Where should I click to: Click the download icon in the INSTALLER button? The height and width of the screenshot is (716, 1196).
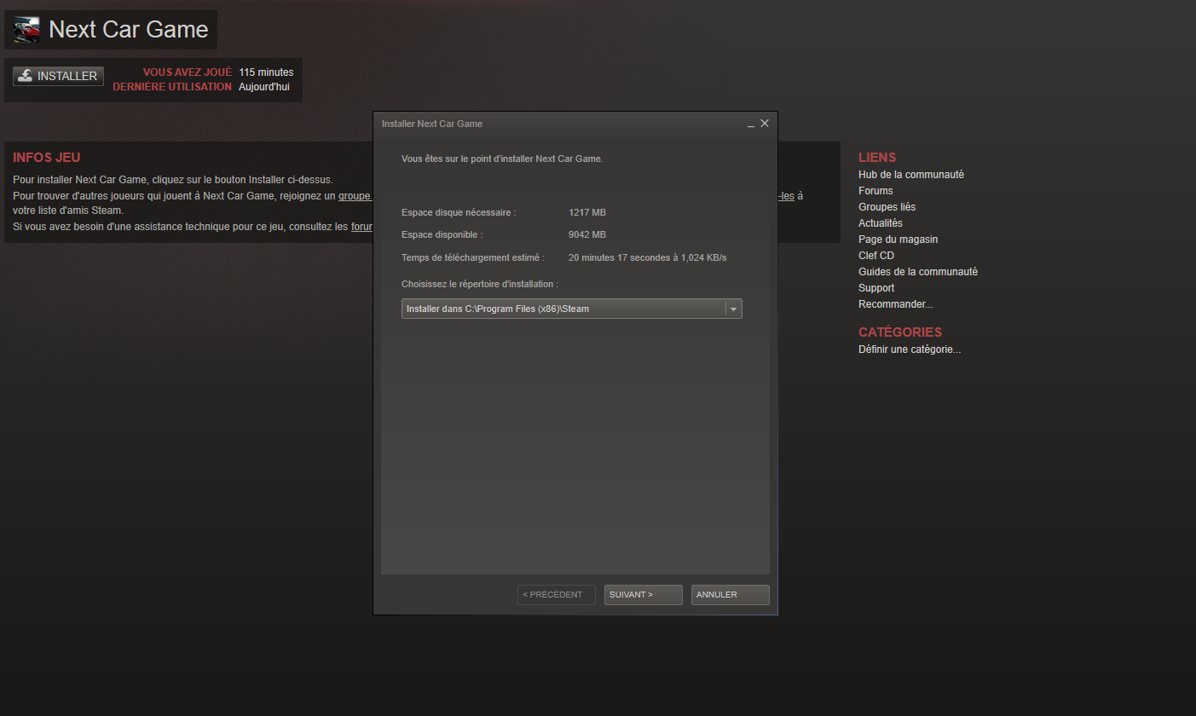26,76
